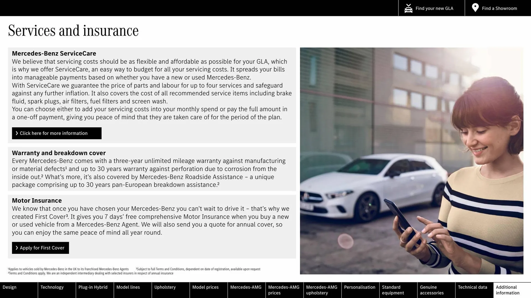This screenshot has width=531, height=298.
Task: Select Genuine accessories tab
Action: tap(431, 290)
